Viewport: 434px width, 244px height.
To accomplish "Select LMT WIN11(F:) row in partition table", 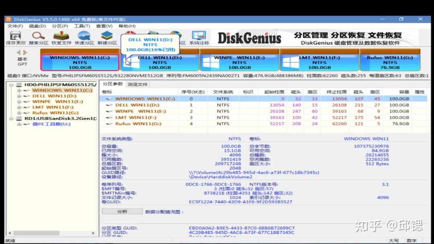I will 263,118.
